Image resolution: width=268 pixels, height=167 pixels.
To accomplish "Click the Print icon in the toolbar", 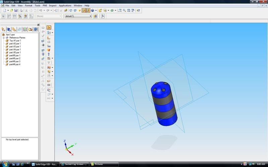I will click(x=21, y=11).
